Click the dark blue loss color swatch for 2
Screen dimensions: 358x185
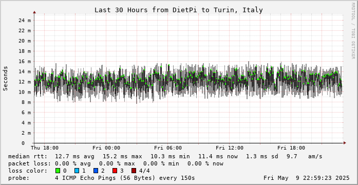click(96, 171)
